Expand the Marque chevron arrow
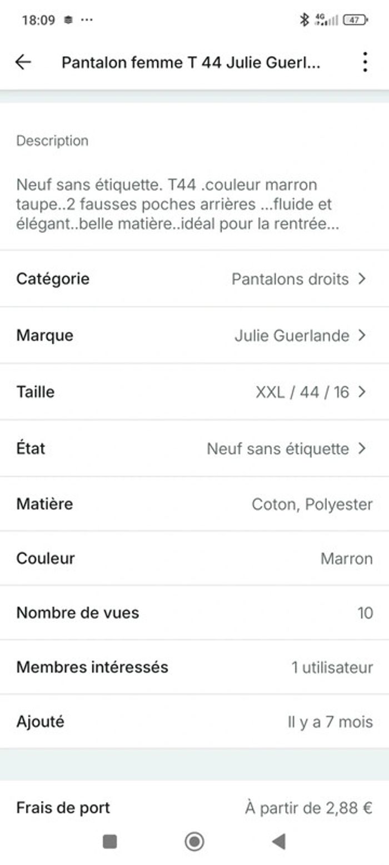This screenshot has width=389, height=865. tap(362, 335)
